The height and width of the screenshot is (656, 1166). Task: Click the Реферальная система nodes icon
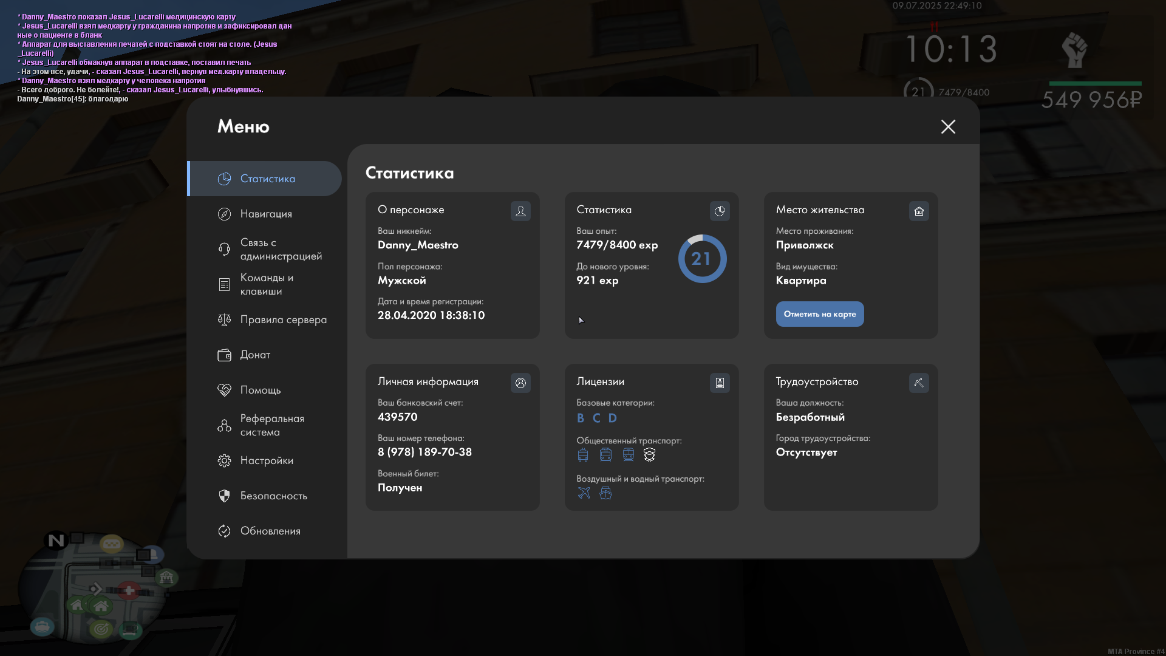[224, 425]
